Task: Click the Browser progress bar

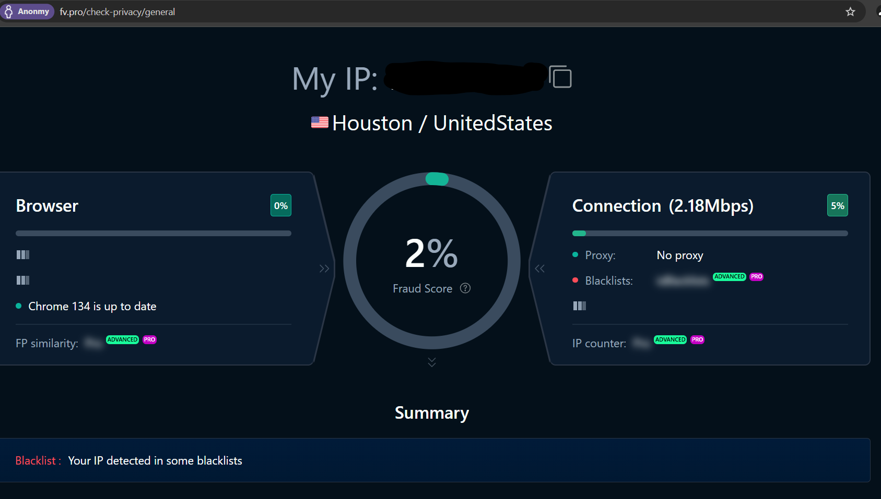Action: click(154, 234)
